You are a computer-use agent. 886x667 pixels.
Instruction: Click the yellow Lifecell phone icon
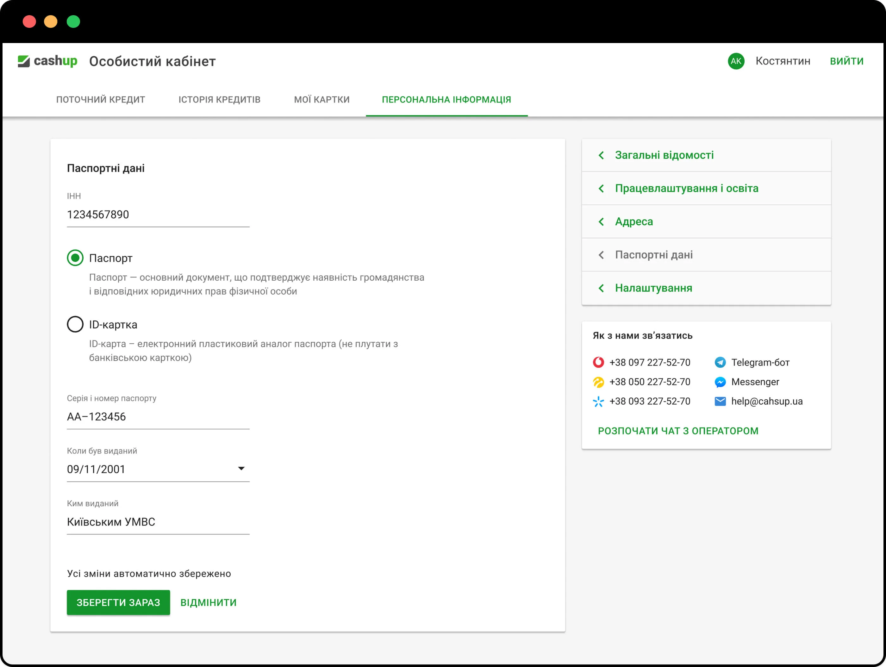[598, 382]
